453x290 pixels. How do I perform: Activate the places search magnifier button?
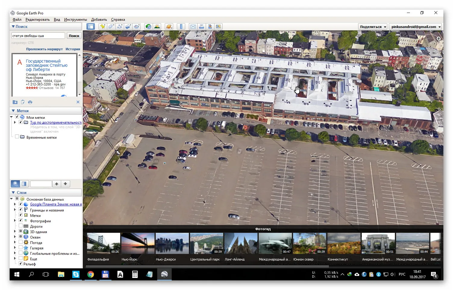pyautogui.click(x=15, y=184)
